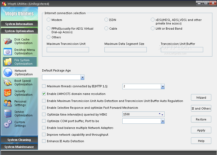Open the System Information section
This screenshot has height=155, width=217.
click(x=19, y=24)
